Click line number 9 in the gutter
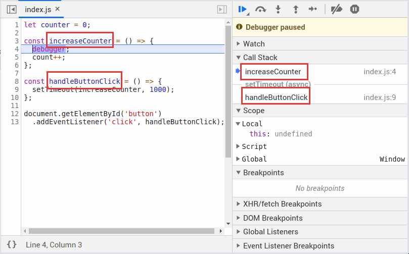 tap(17, 89)
